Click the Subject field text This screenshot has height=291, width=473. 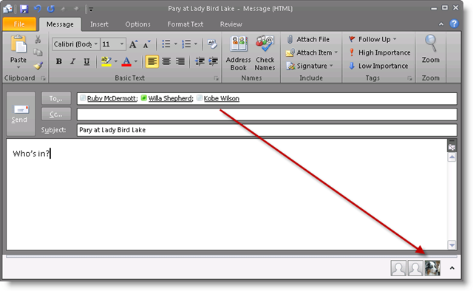[112, 130]
